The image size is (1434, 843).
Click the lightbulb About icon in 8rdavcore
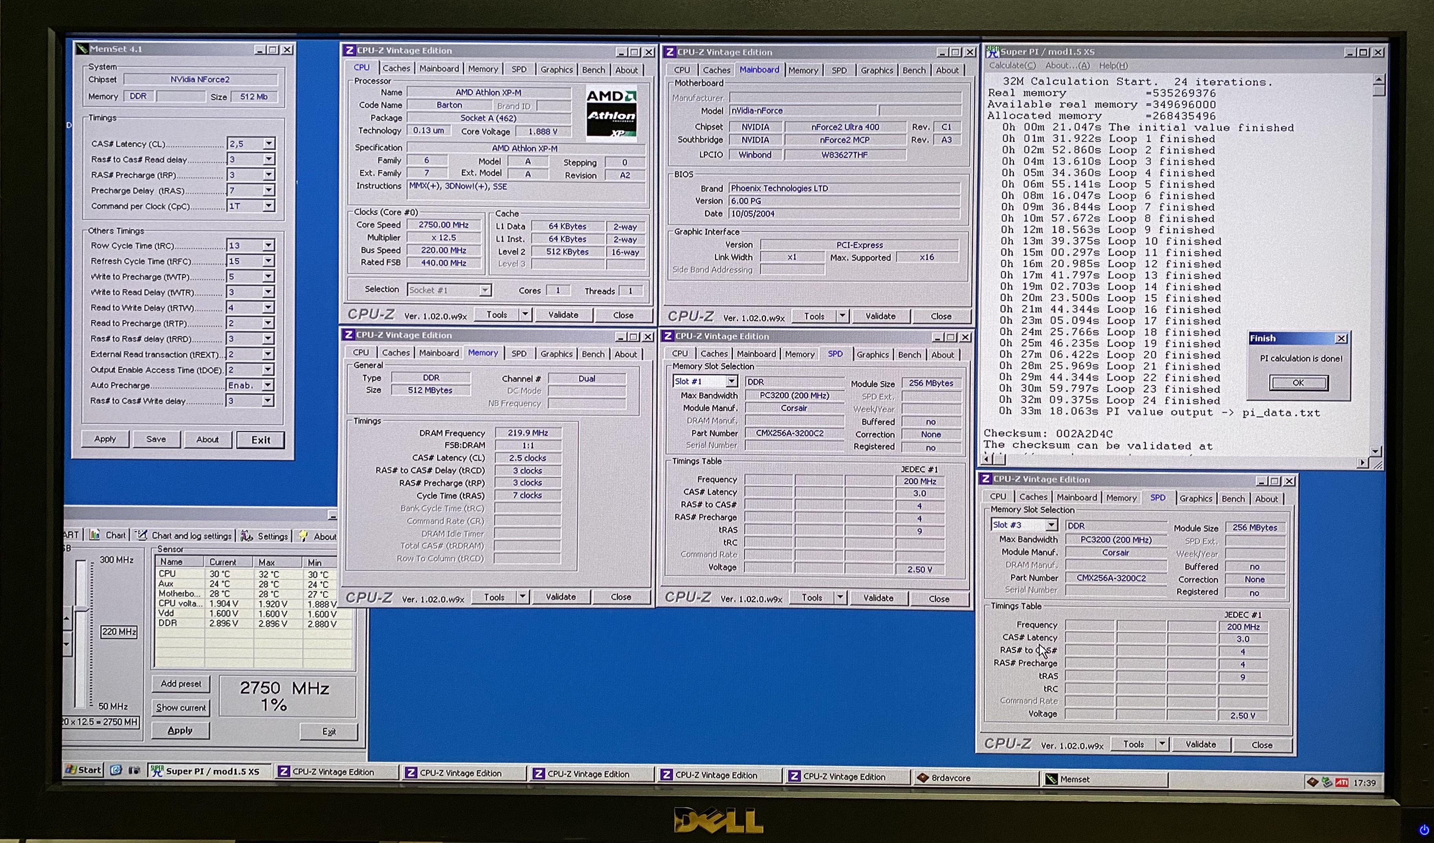pos(303,536)
